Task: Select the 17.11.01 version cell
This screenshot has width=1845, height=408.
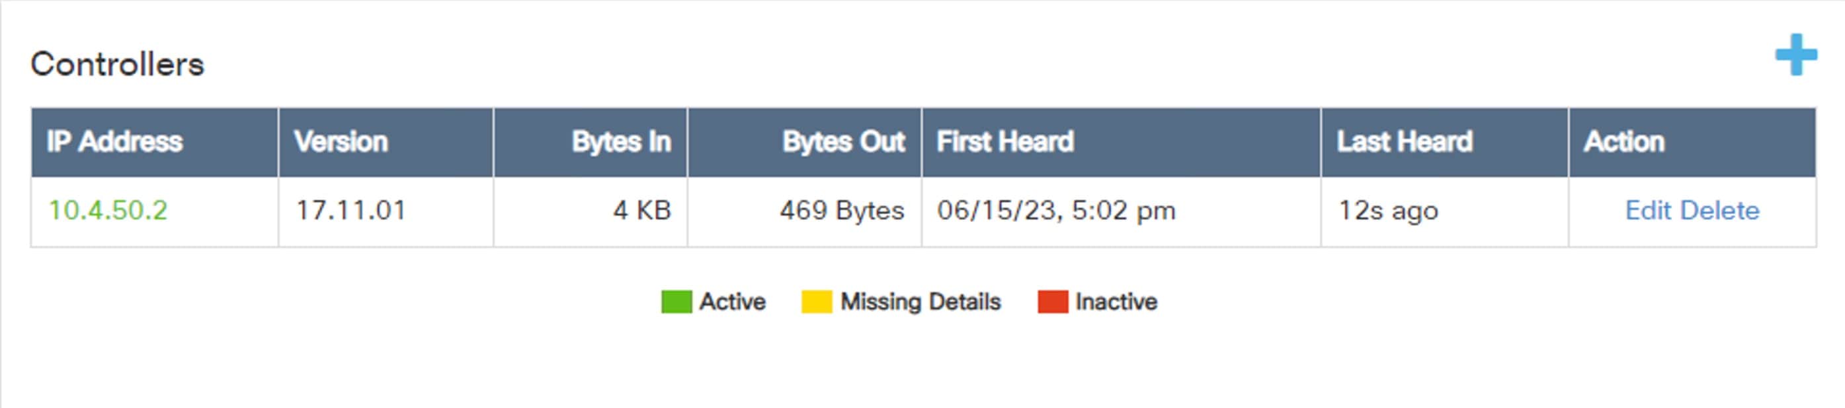Action: point(351,211)
